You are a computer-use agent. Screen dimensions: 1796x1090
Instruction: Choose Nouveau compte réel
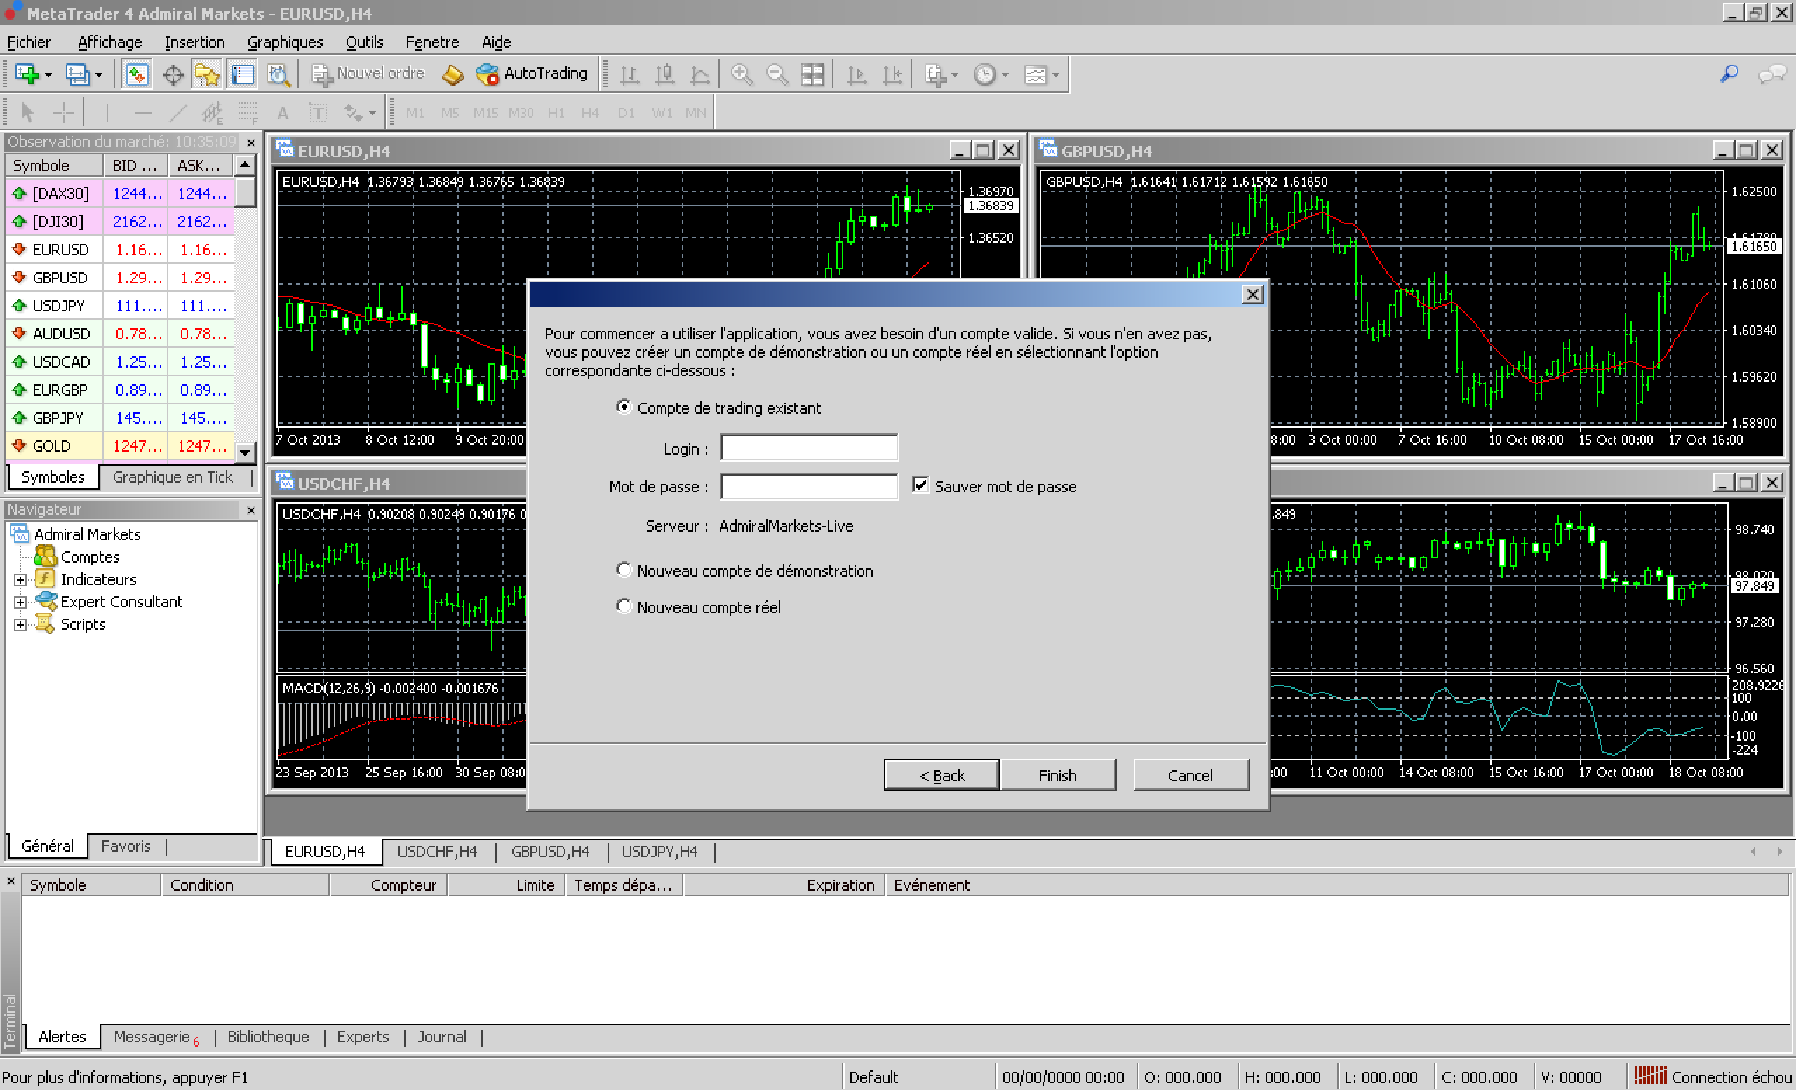coord(624,606)
